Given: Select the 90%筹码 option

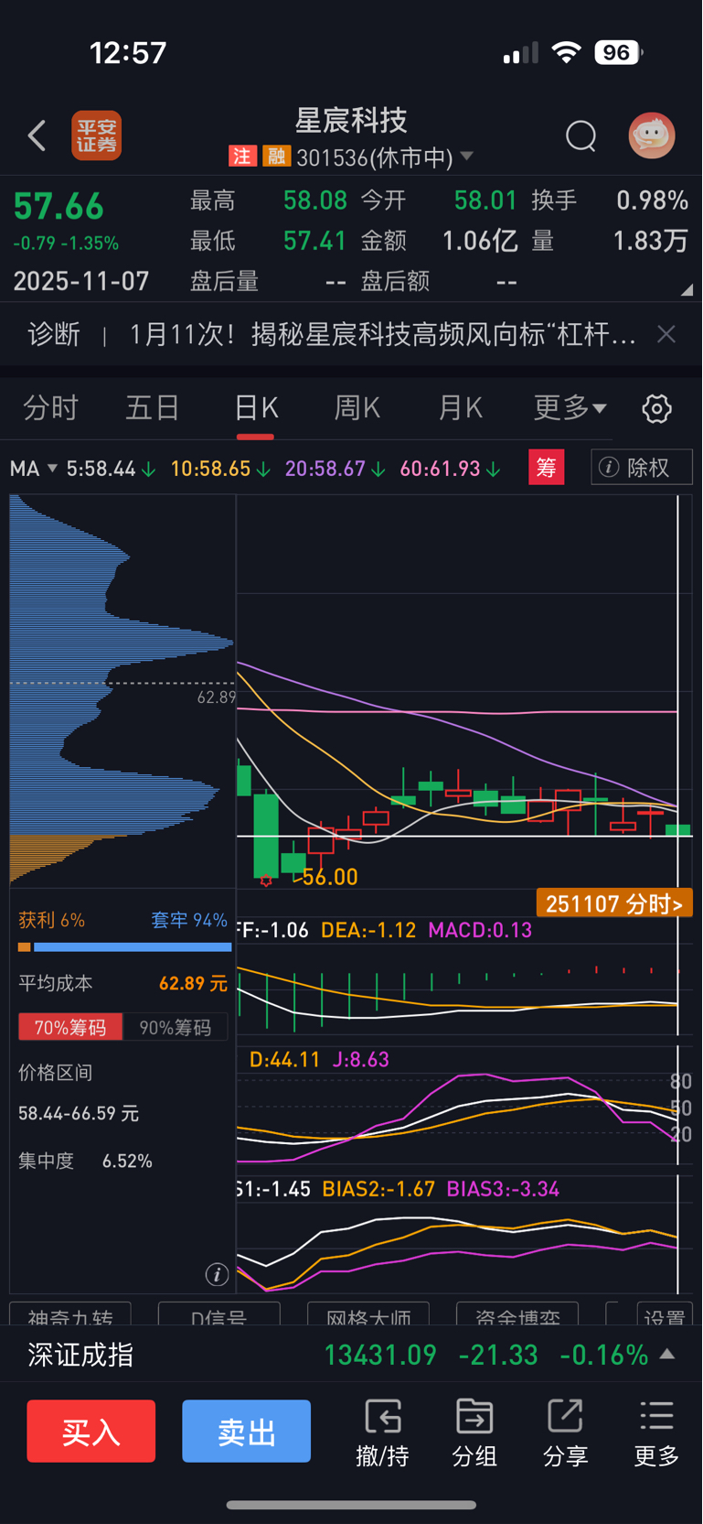Looking at the screenshot, I should pyautogui.click(x=175, y=1028).
